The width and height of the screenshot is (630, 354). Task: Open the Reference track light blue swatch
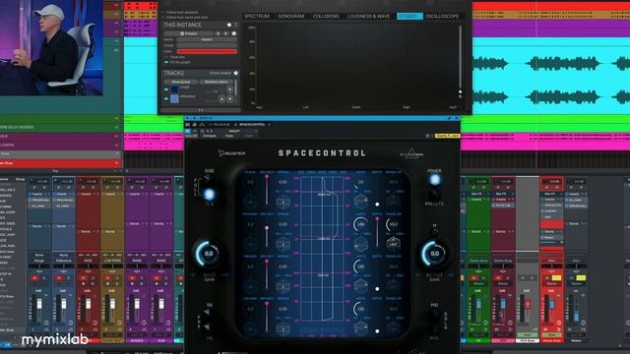tap(175, 98)
